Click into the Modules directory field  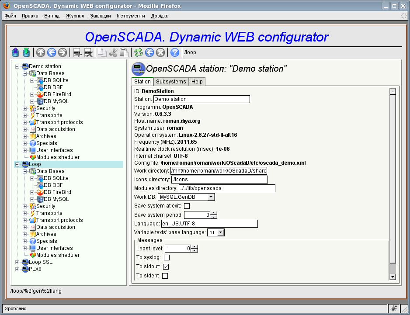pyautogui.click(x=227, y=188)
